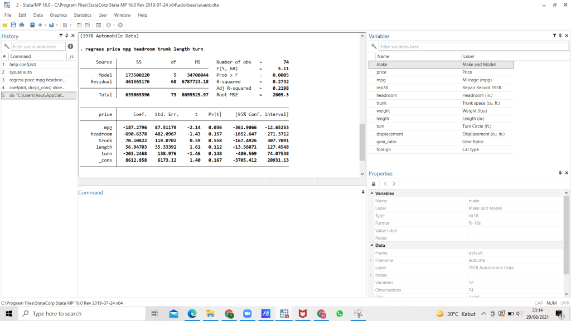
Task: Click the greyed More/Go toolbar icon
Action: tap(109, 25)
